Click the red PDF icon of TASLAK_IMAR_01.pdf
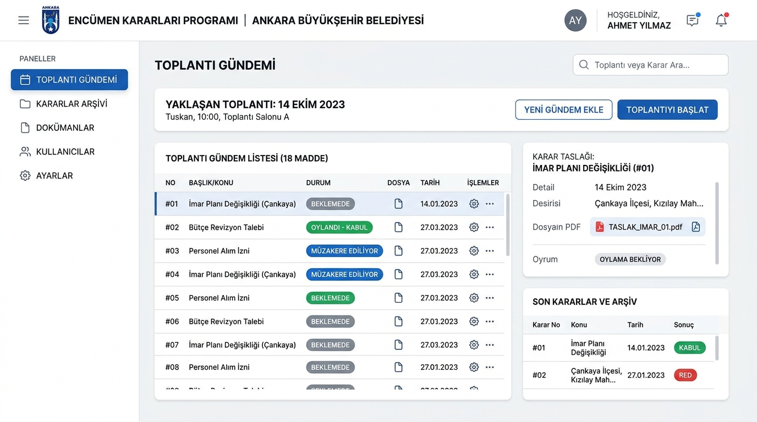 click(600, 227)
